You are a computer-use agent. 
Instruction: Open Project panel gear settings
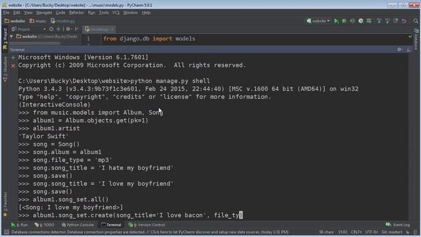[x=68, y=29]
